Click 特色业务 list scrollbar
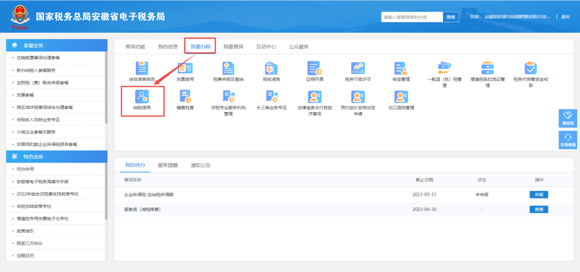Viewport: 580px width, 272px height. point(106,191)
